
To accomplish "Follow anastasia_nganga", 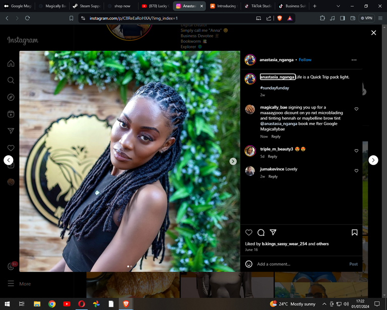I will click(305, 59).
